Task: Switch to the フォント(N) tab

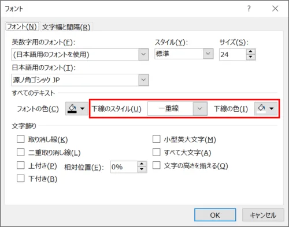Action: (x=23, y=27)
